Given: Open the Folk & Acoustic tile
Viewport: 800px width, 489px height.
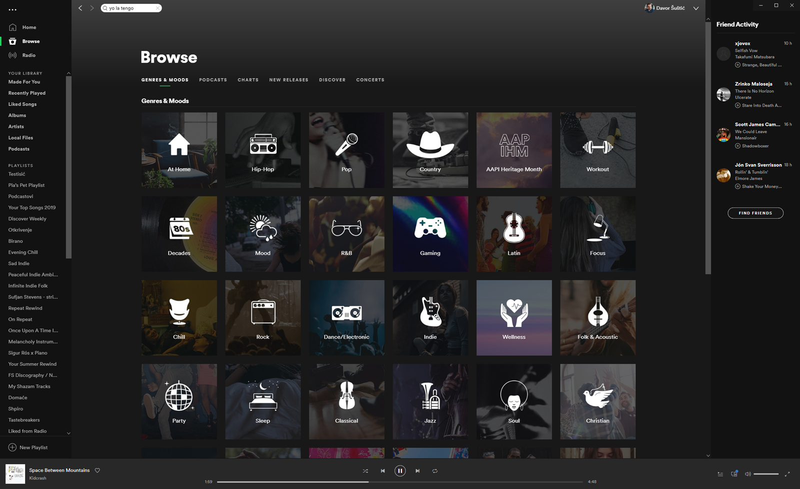Looking at the screenshot, I should pyautogui.click(x=598, y=318).
